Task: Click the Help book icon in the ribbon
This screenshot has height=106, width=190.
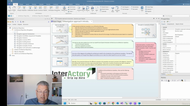Action: [142, 9]
